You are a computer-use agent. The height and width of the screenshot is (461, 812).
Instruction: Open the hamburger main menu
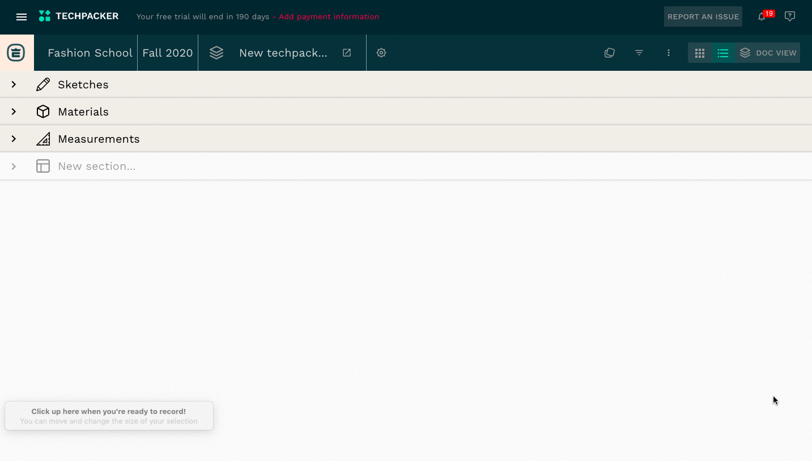tap(22, 17)
